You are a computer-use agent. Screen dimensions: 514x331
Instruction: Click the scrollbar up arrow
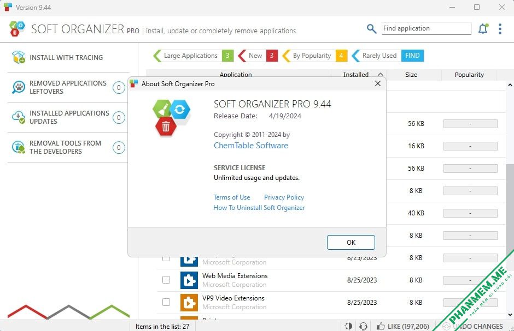tap(510, 85)
